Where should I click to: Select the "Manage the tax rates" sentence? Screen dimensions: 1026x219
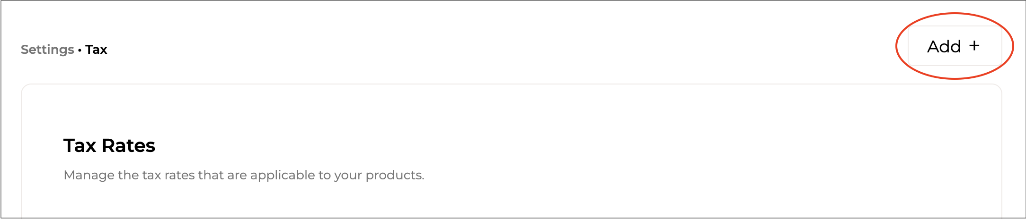click(244, 175)
